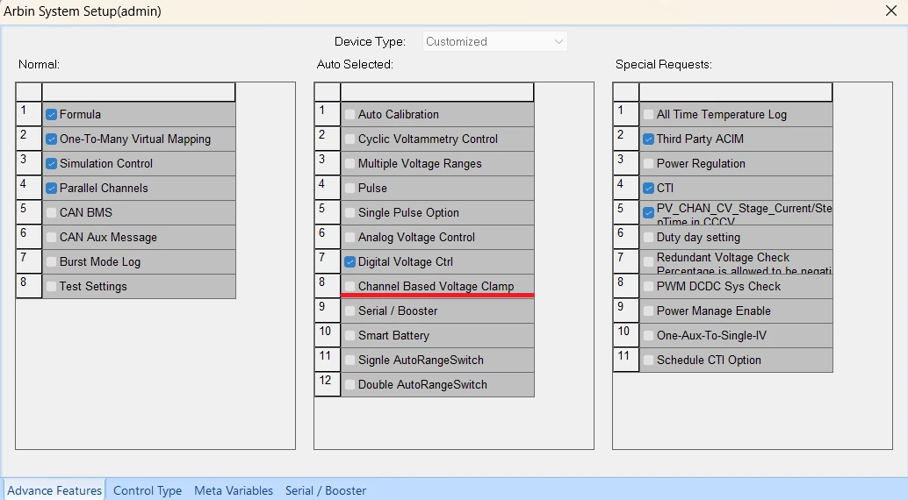Enable CAN BMS checkbox

(51, 212)
